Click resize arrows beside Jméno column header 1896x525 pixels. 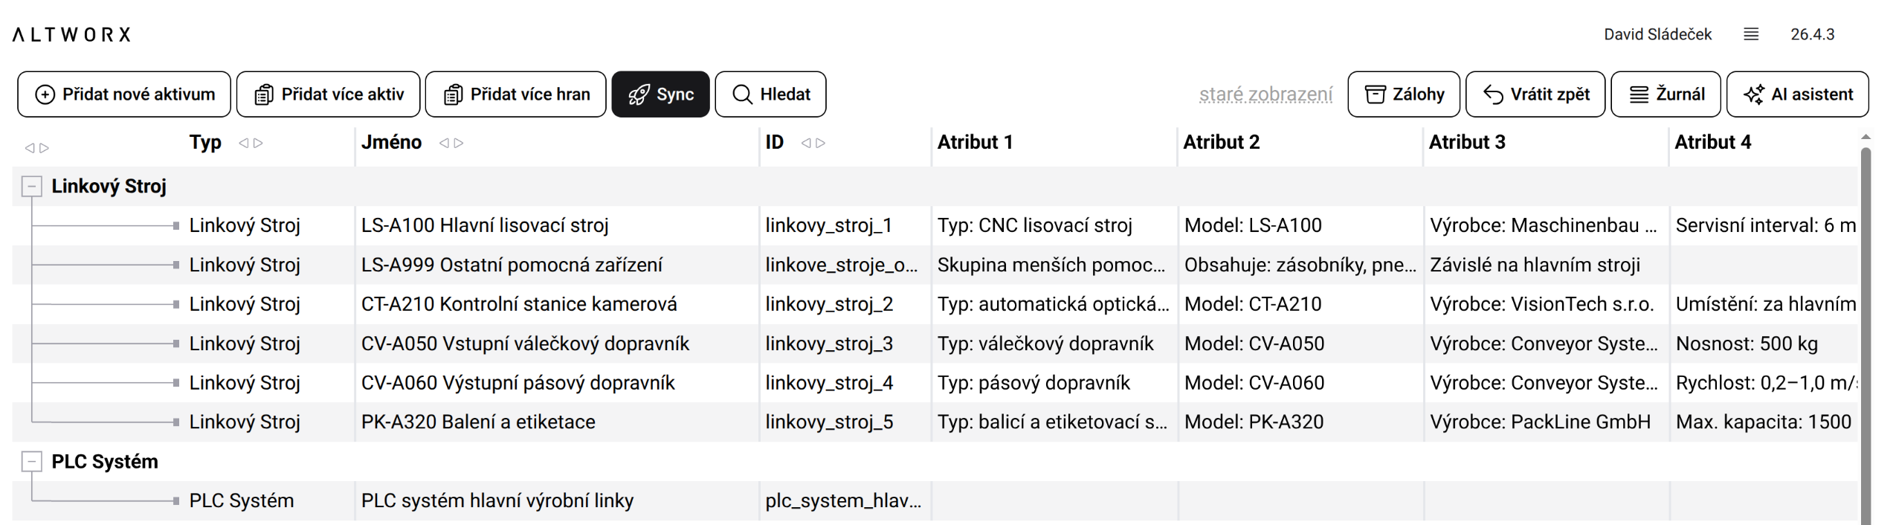pyautogui.click(x=451, y=143)
